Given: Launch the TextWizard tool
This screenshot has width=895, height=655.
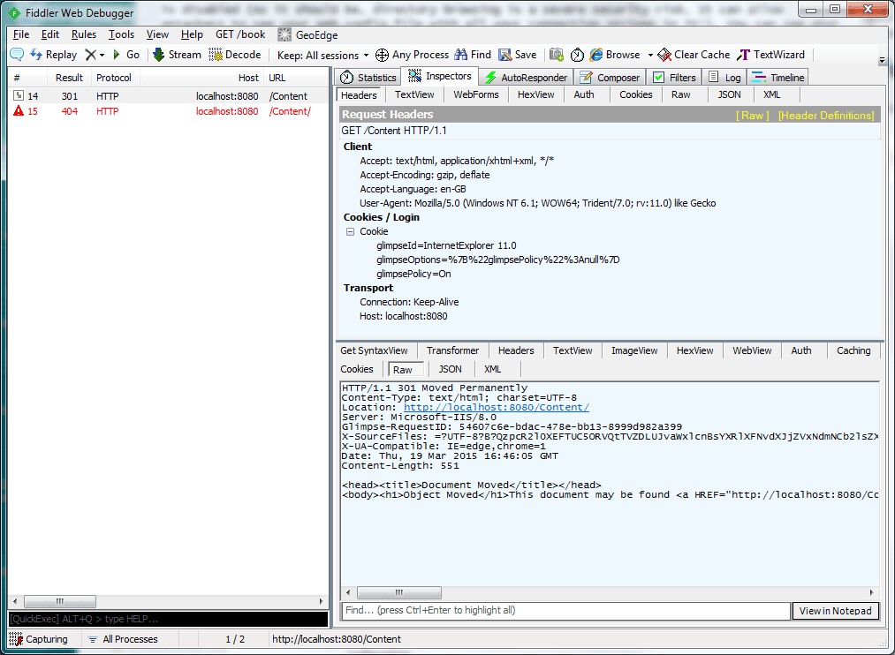Looking at the screenshot, I should point(760,54).
